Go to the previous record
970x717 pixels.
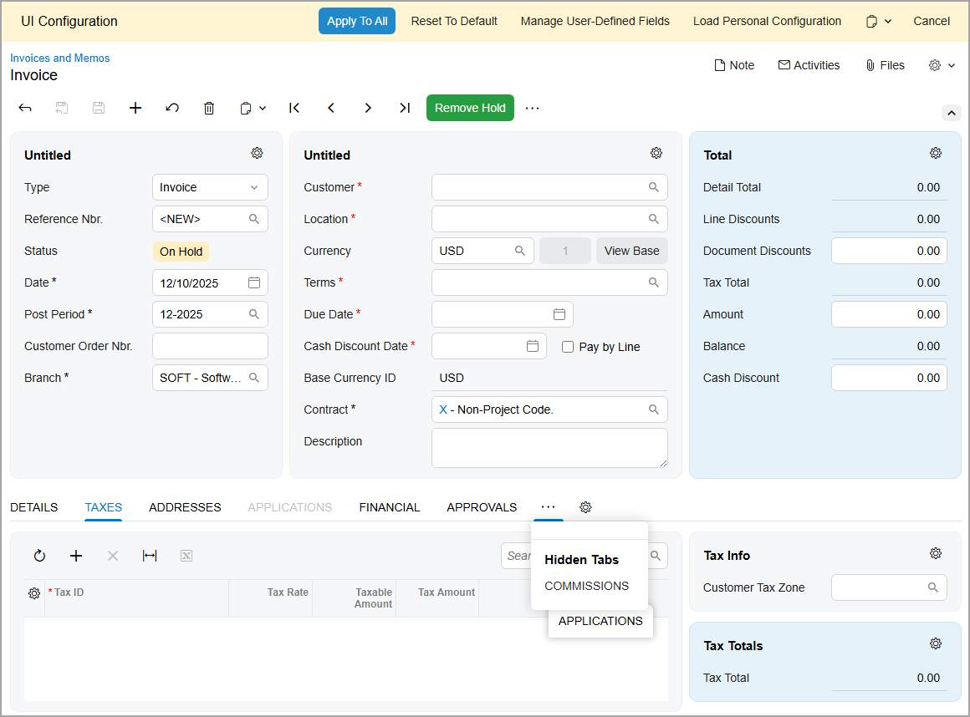coord(331,108)
